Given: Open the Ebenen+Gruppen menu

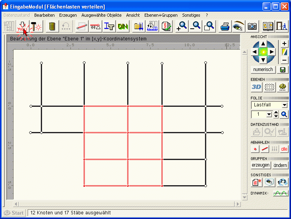Looking at the screenshot, I should click(x=161, y=15).
